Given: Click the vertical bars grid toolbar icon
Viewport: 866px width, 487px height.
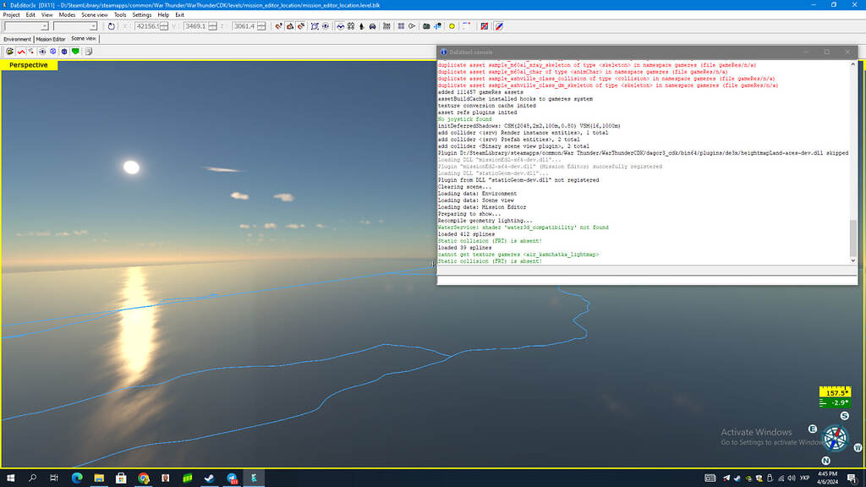Looking at the screenshot, I should pos(386,26).
